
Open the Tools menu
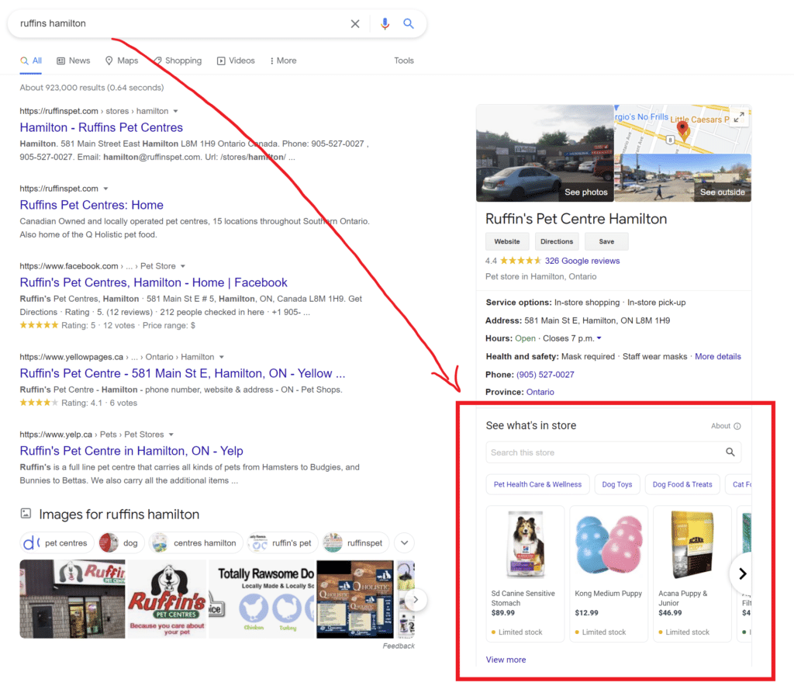[404, 61]
